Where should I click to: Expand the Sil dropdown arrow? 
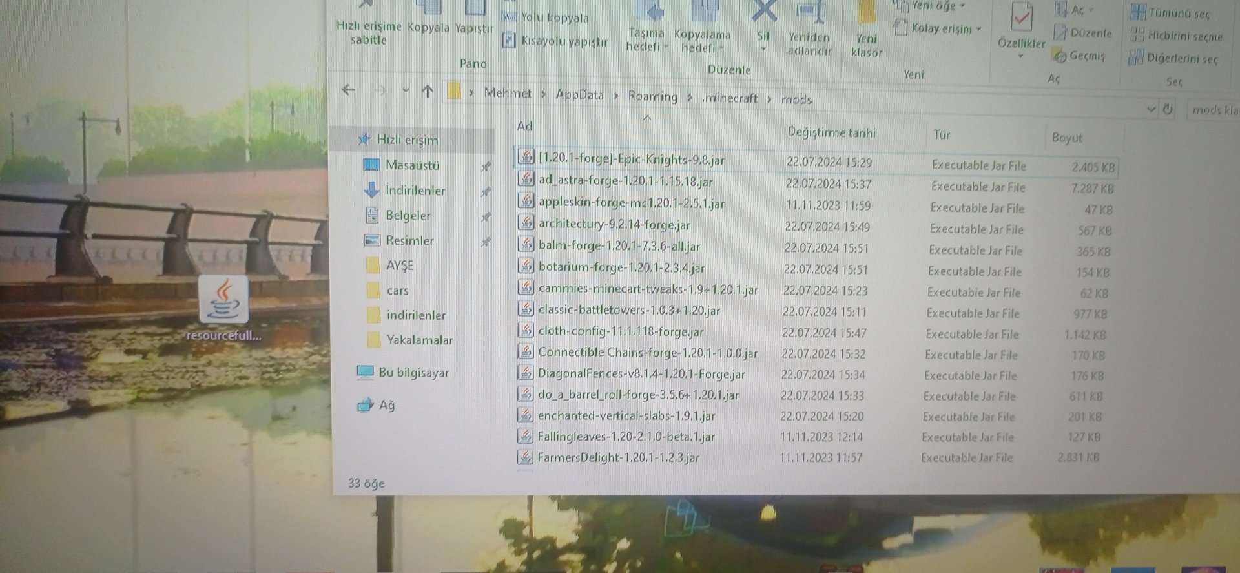click(763, 50)
